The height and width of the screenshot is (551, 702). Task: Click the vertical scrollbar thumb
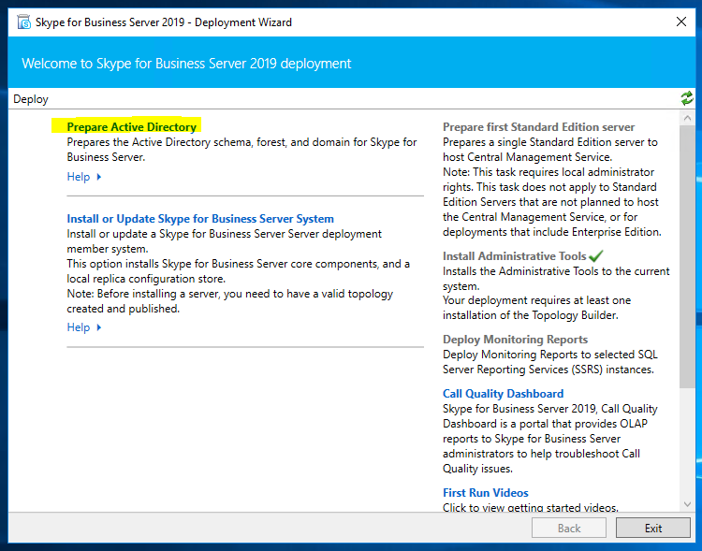click(687, 253)
